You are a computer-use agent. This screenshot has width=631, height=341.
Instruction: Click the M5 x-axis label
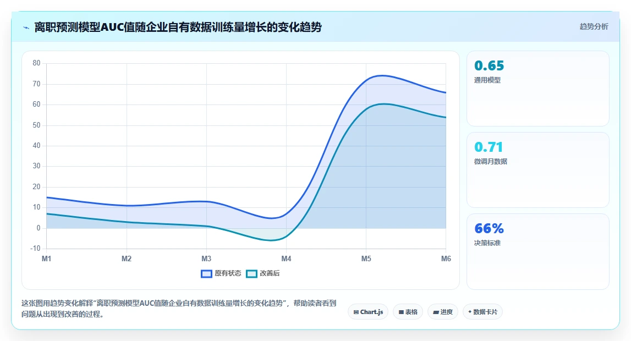[x=366, y=258]
